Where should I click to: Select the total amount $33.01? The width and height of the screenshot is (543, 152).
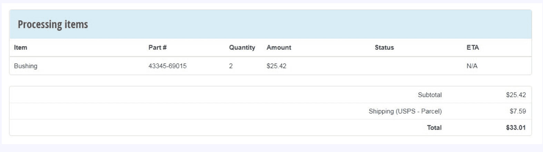pyautogui.click(x=516, y=128)
